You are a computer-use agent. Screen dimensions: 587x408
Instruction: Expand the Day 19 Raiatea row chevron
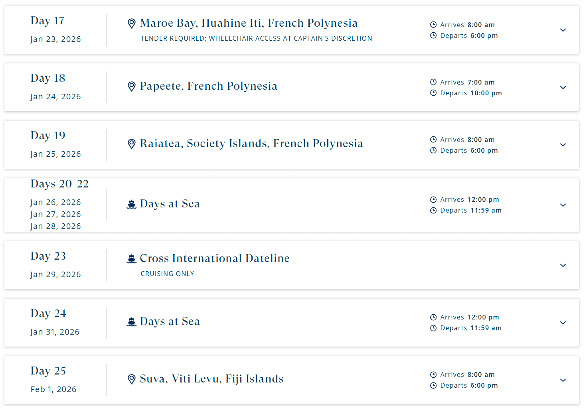tap(563, 145)
